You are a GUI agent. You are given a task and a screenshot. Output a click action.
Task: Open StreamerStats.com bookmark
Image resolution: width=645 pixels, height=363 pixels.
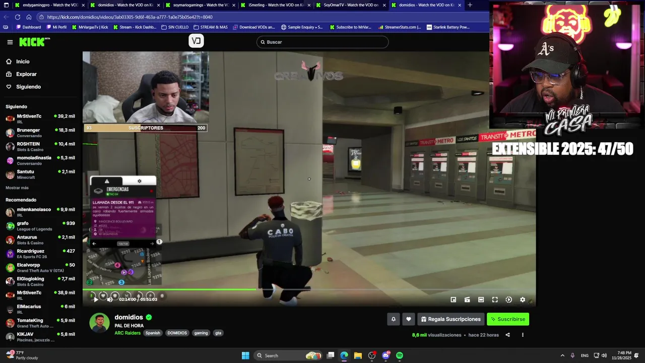pos(399,27)
